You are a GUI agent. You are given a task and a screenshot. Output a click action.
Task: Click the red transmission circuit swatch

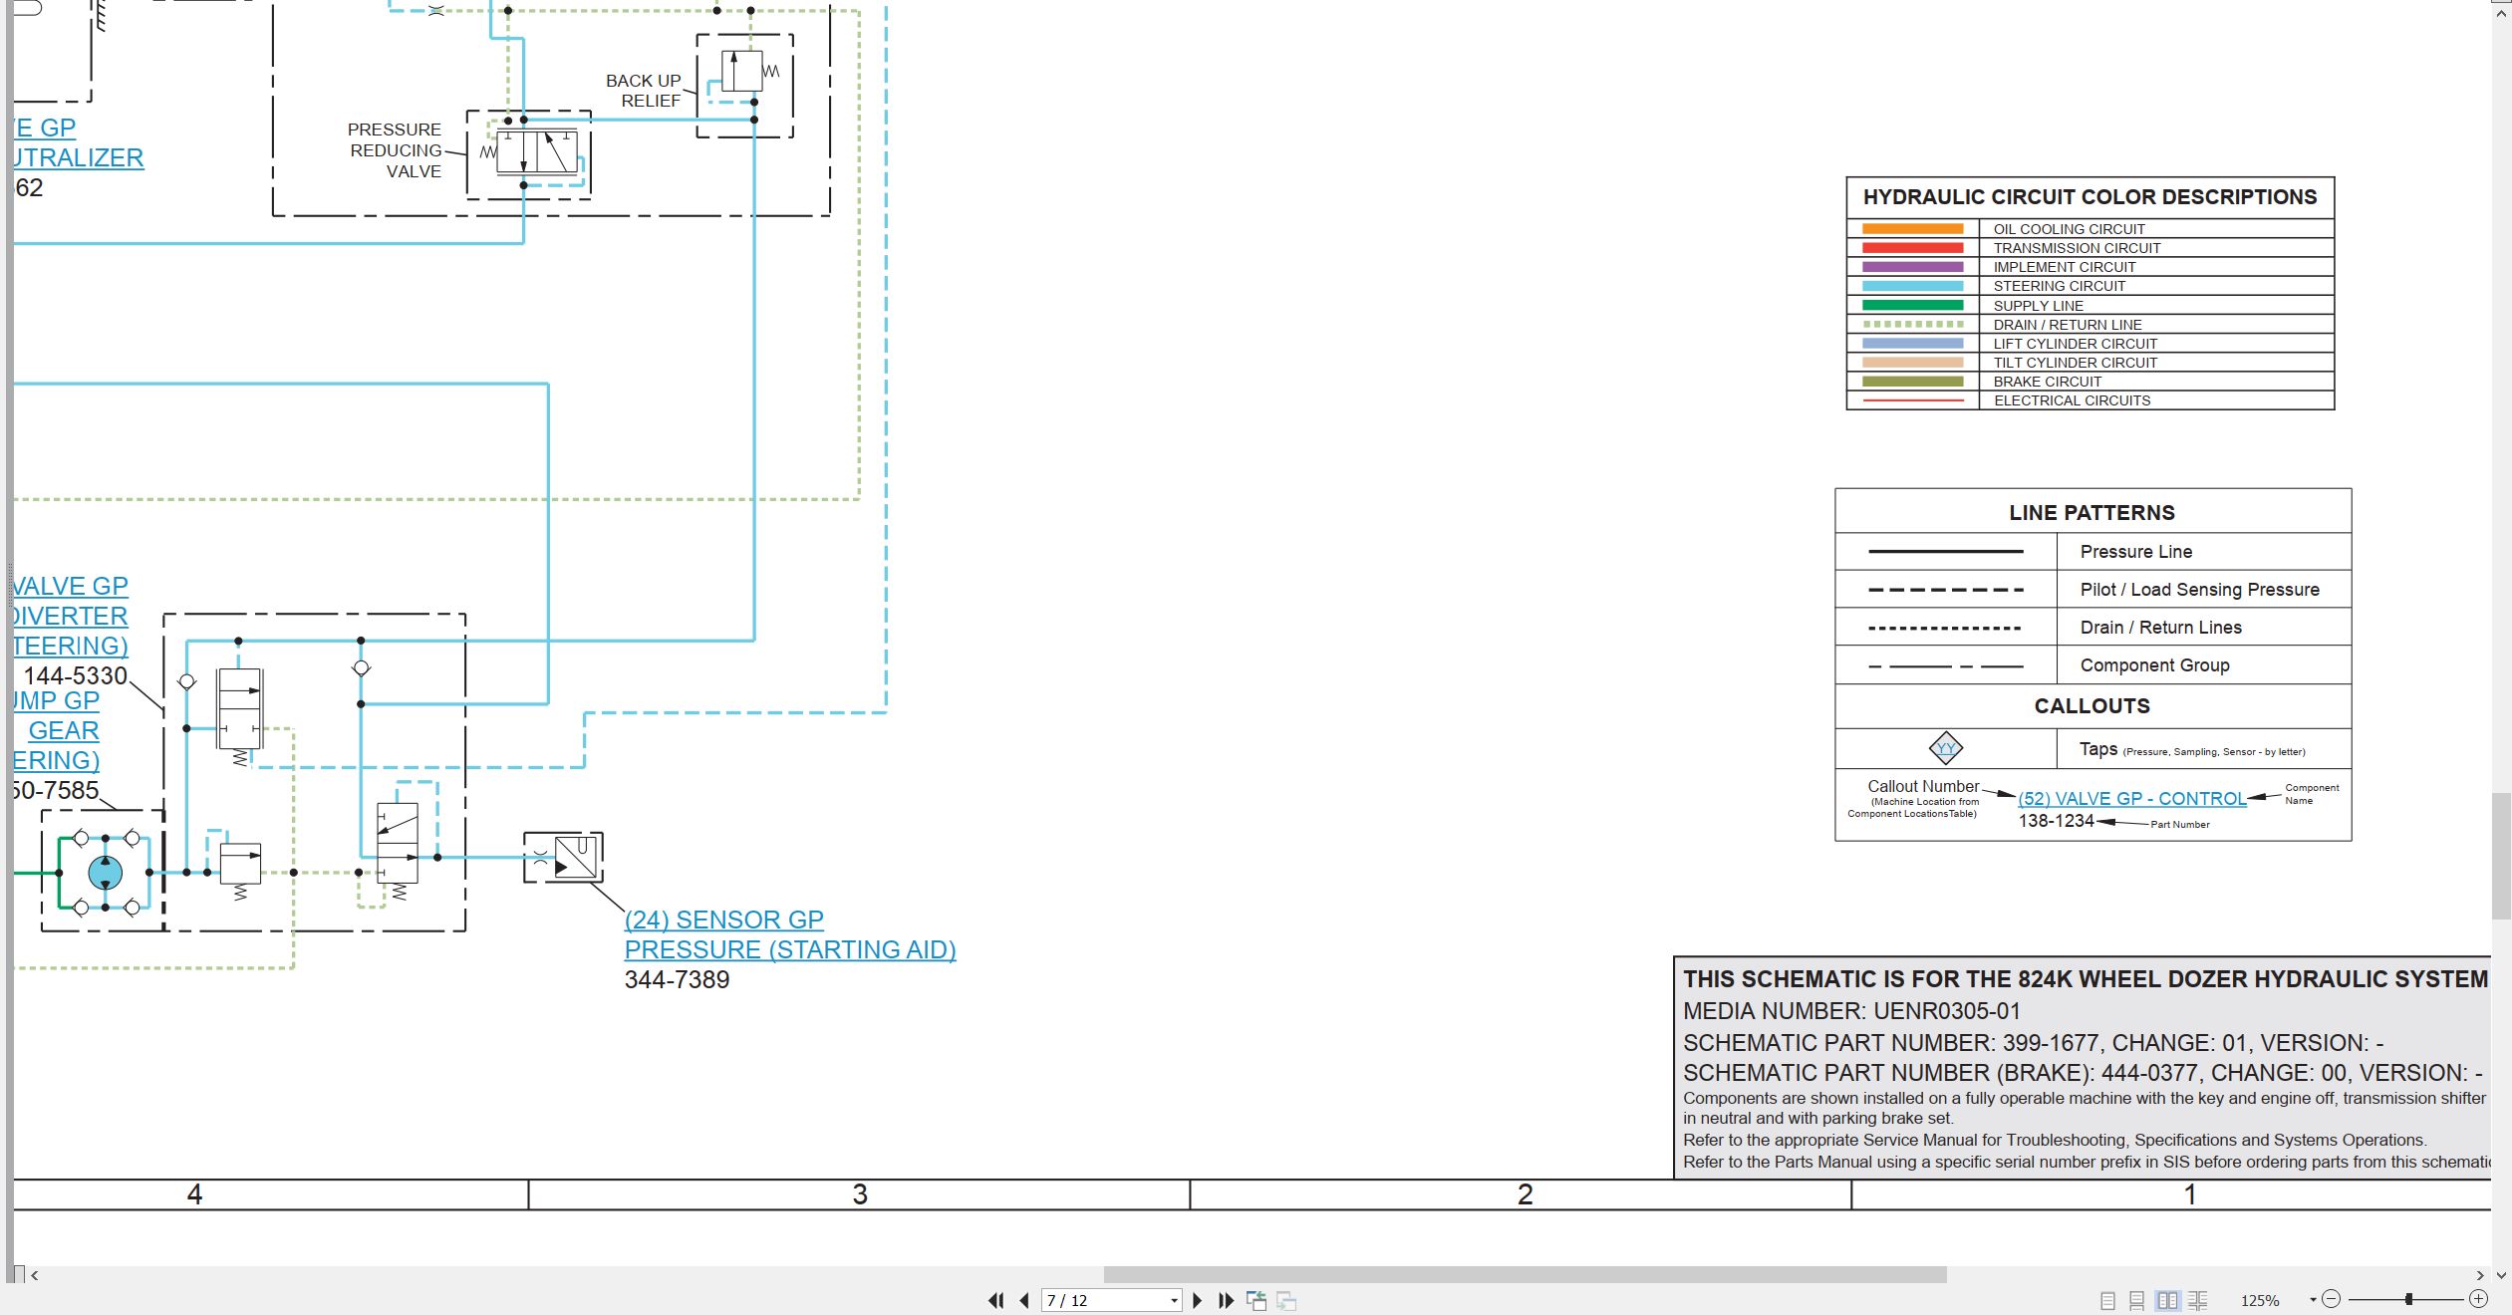coord(1912,248)
